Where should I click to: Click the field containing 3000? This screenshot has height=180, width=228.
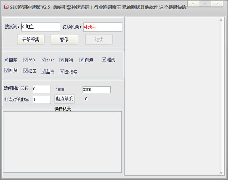(x=97, y=90)
